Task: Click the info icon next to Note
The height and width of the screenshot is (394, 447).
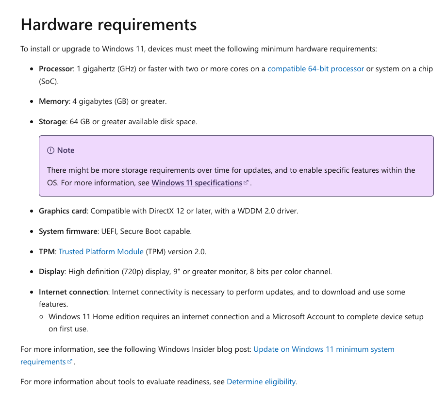Action: (x=50, y=150)
